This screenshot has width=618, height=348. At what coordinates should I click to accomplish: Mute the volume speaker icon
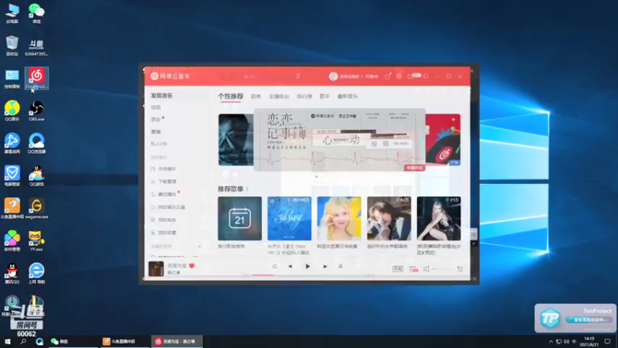pyautogui.click(x=426, y=268)
